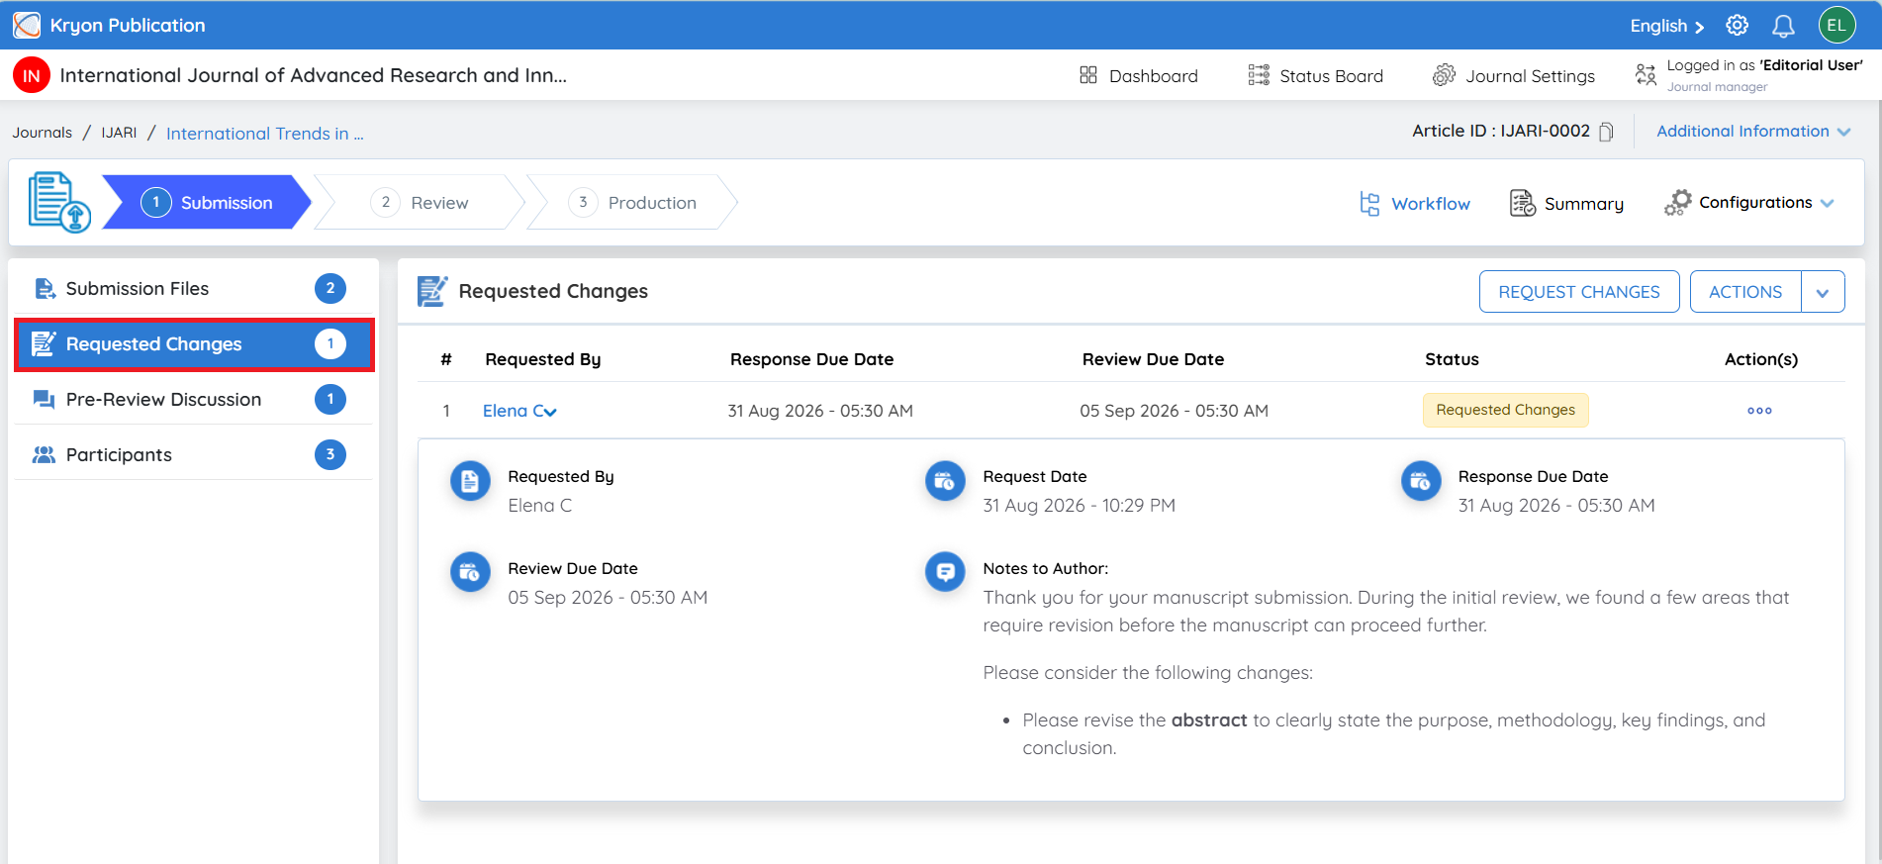Image resolution: width=1882 pixels, height=864 pixels.
Task: Click the ACTIONS button
Action: click(x=1745, y=292)
